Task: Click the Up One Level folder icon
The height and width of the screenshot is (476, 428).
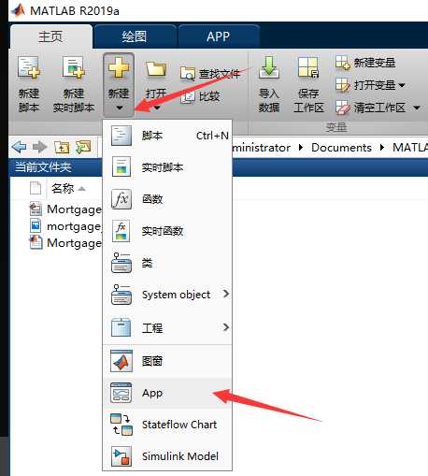Action: coord(62,147)
